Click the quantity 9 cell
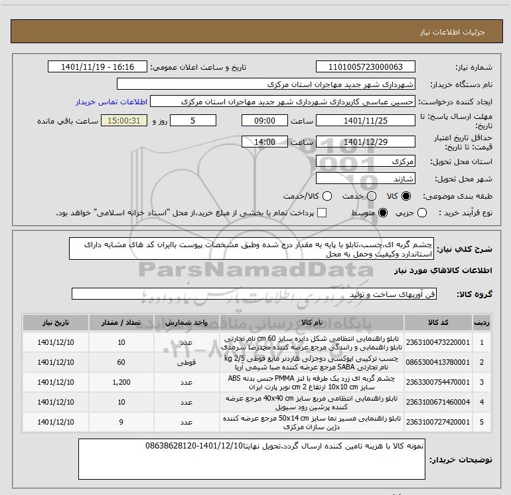The width and height of the screenshot is (511, 495). (121, 422)
